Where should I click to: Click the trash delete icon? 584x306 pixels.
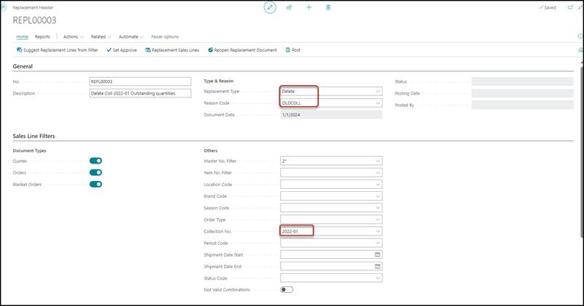[x=329, y=7]
